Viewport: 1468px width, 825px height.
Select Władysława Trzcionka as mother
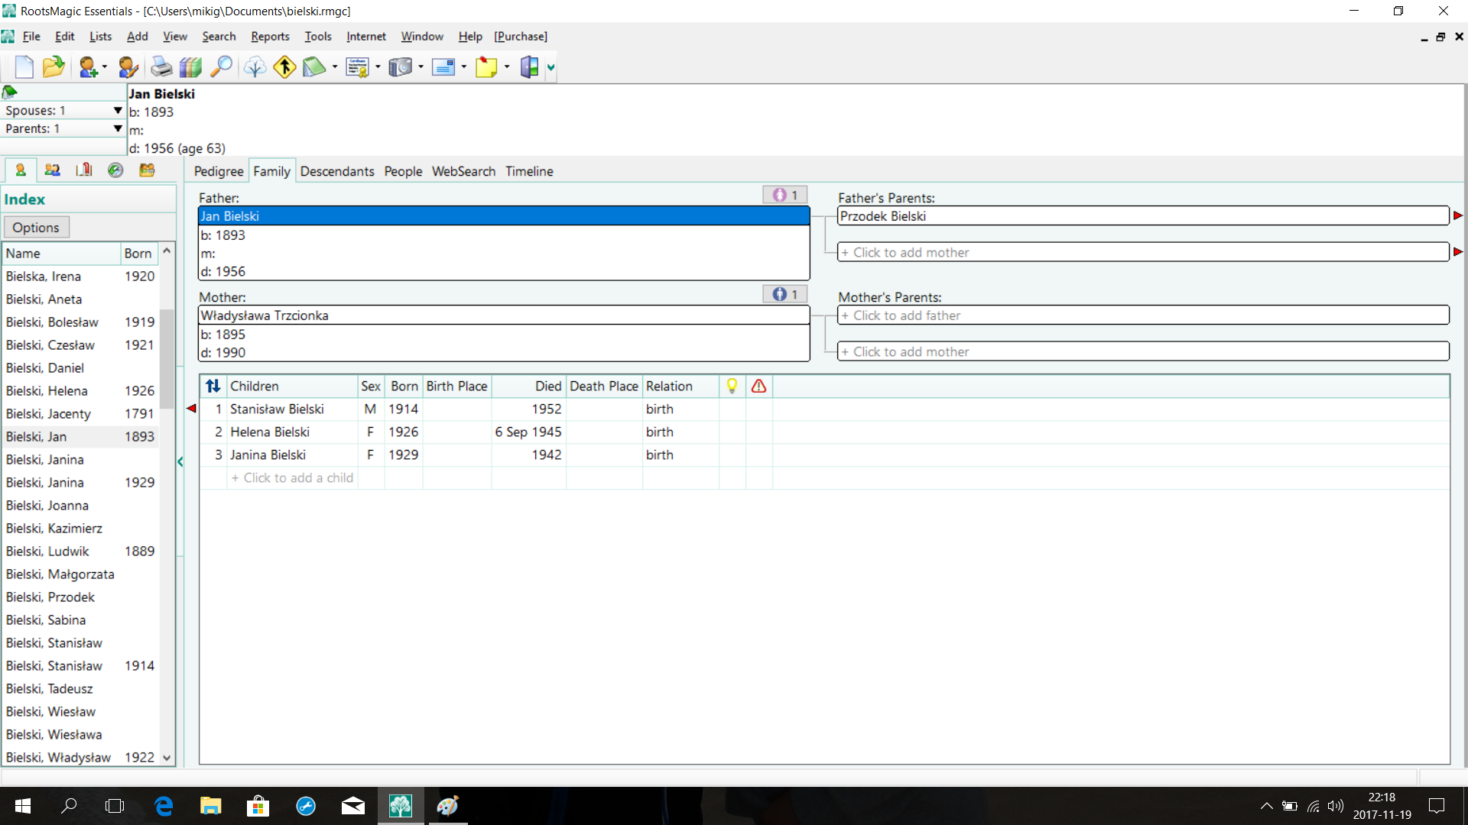504,315
